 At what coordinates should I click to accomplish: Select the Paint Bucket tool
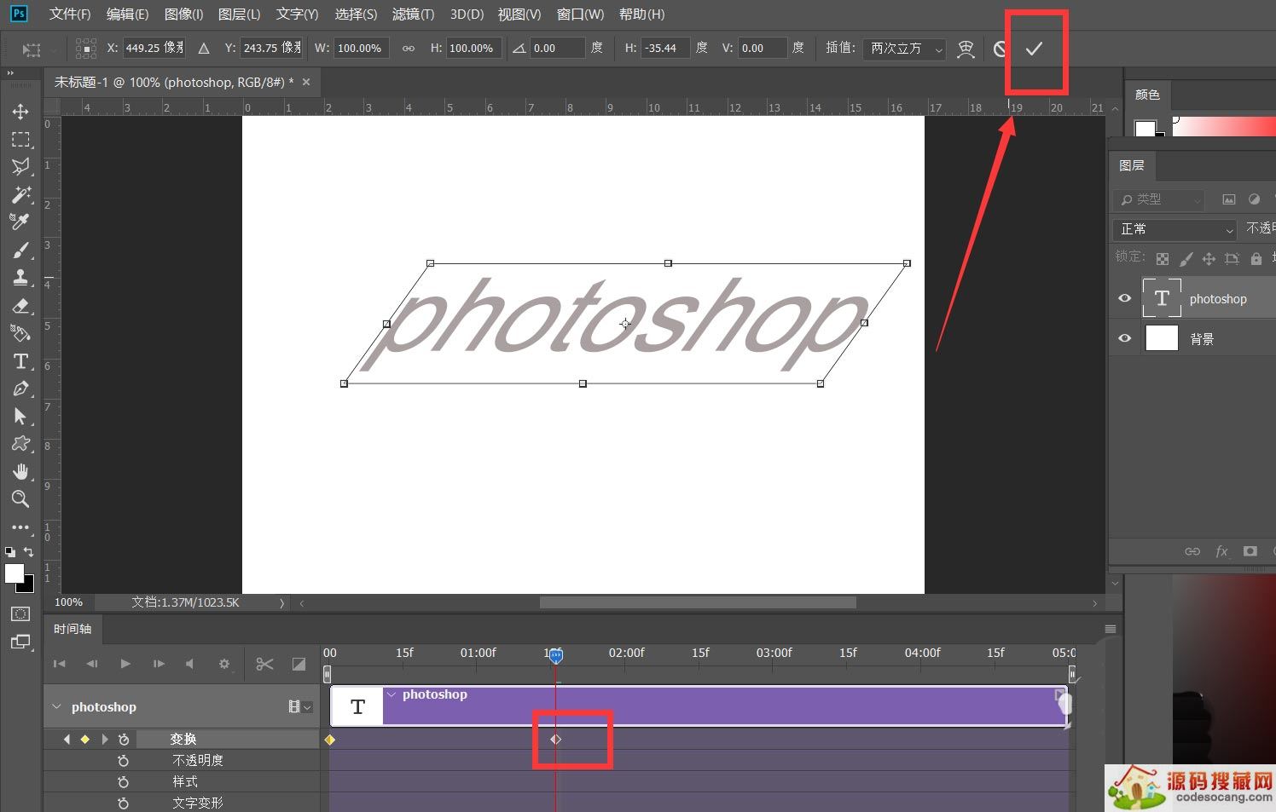[x=20, y=333]
